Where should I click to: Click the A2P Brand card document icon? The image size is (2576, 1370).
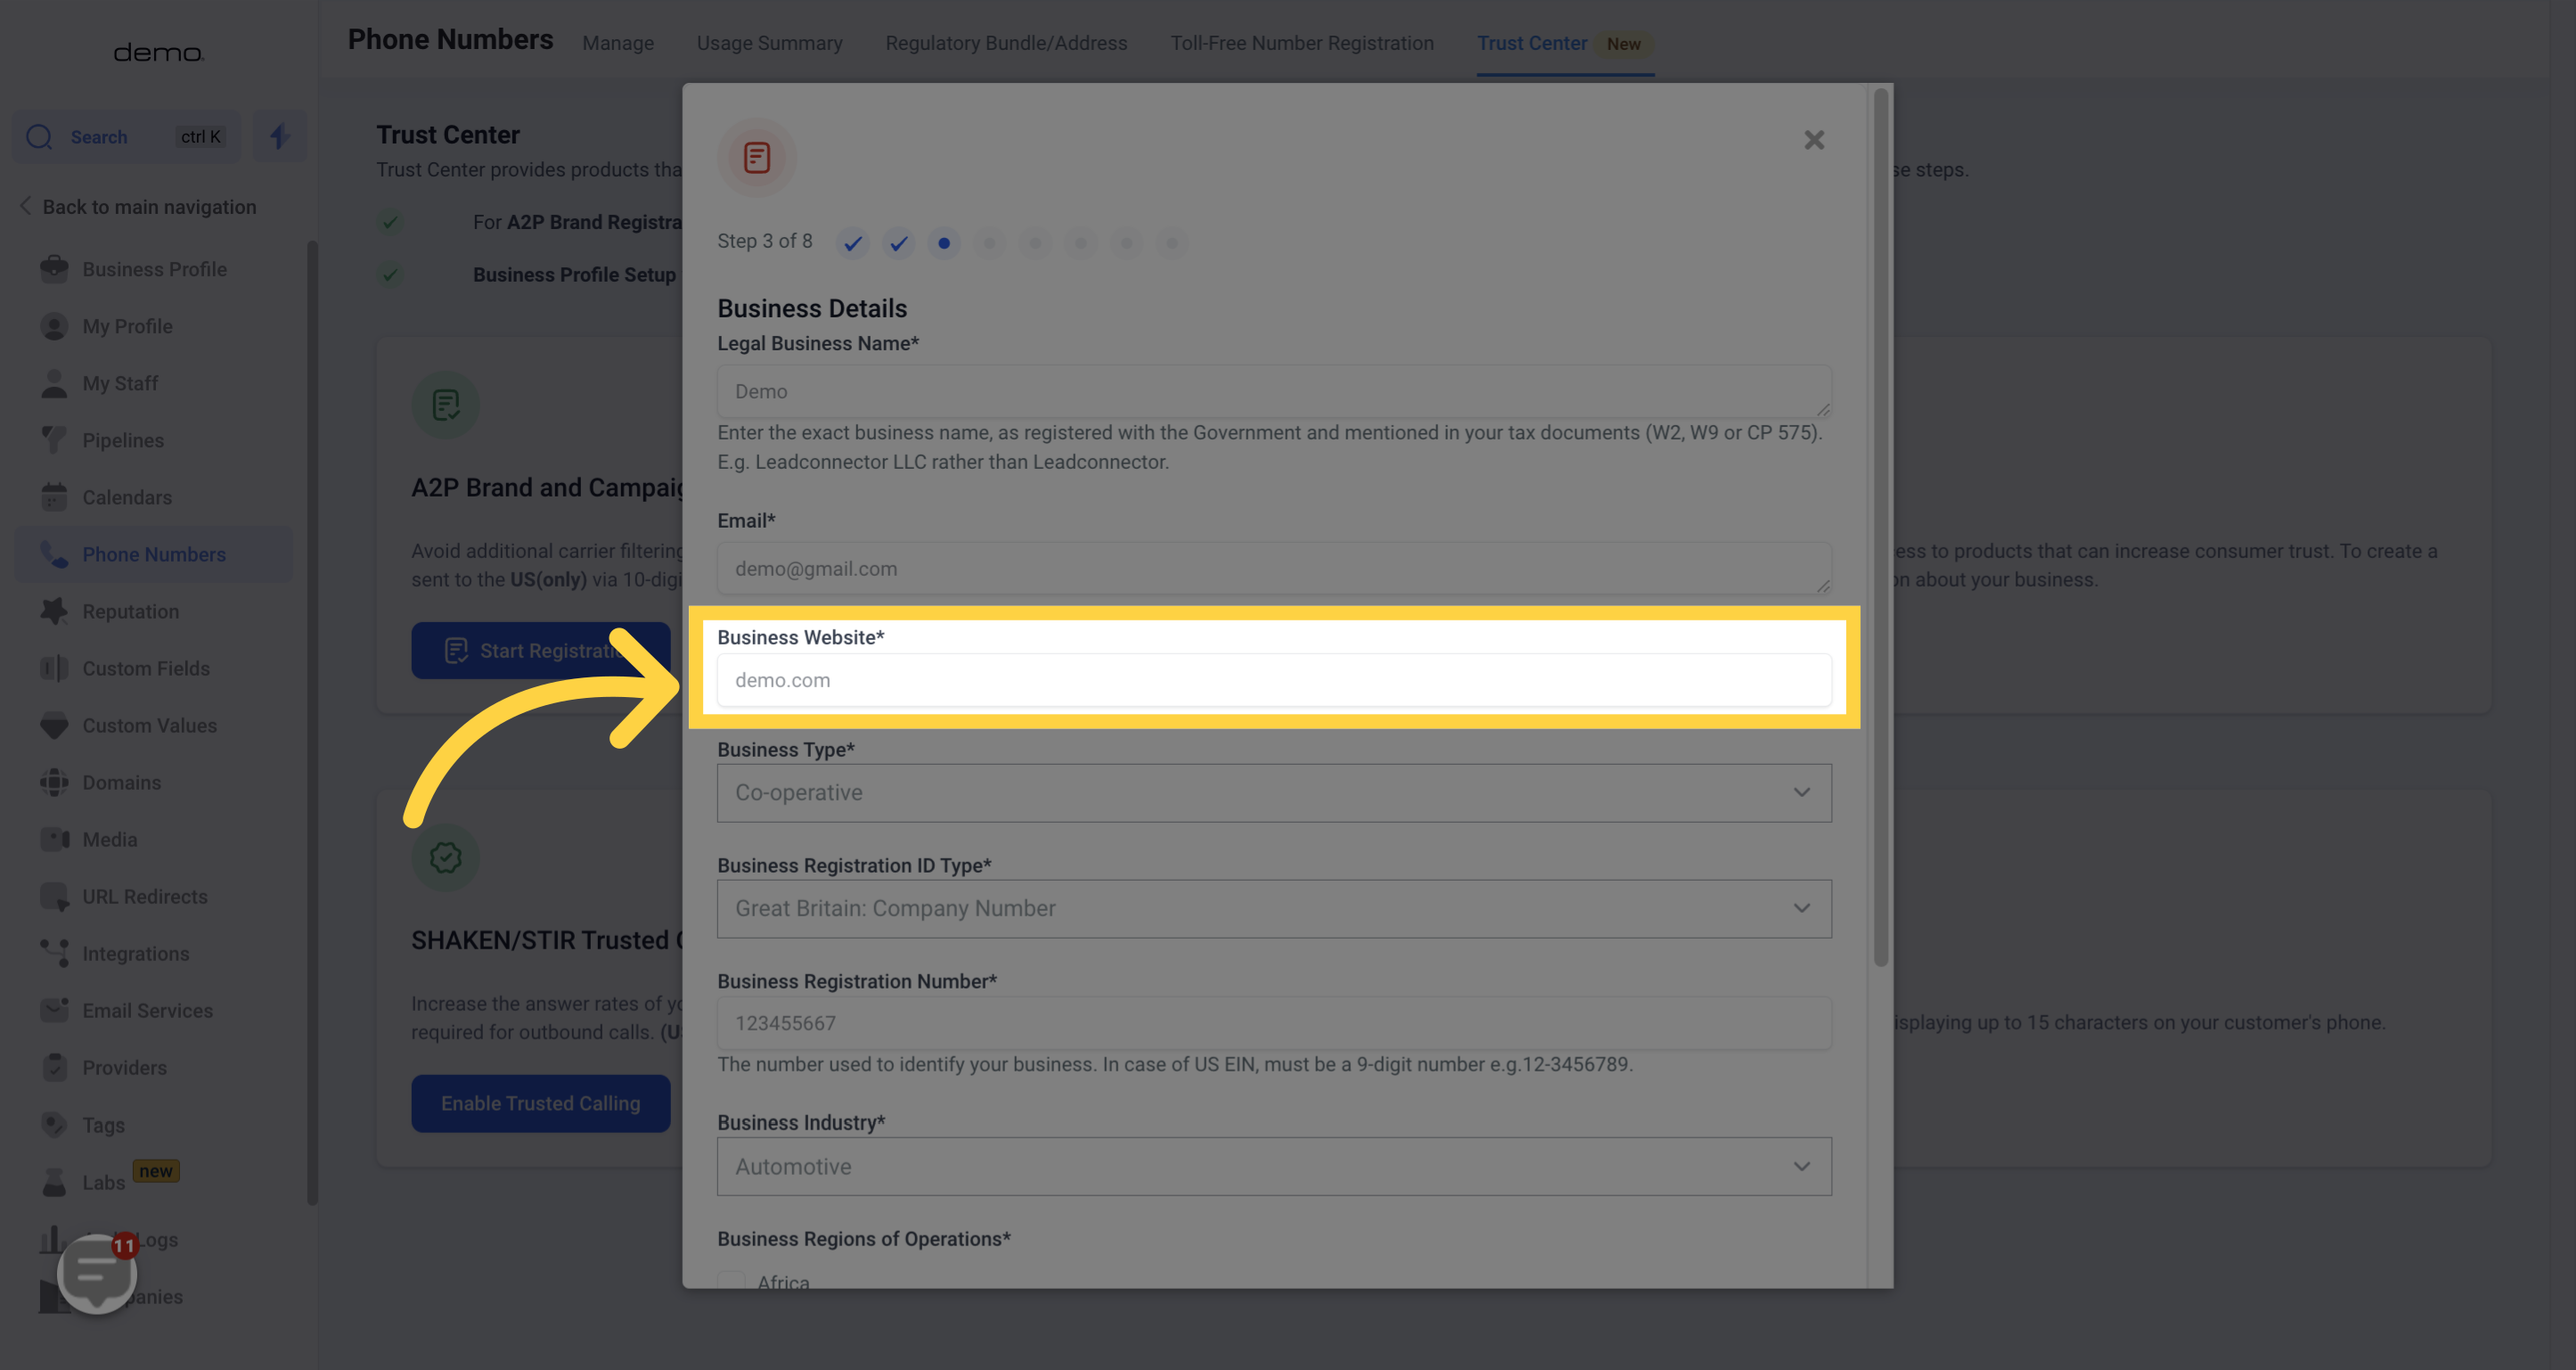pyautogui.click(x=445, y=405)
